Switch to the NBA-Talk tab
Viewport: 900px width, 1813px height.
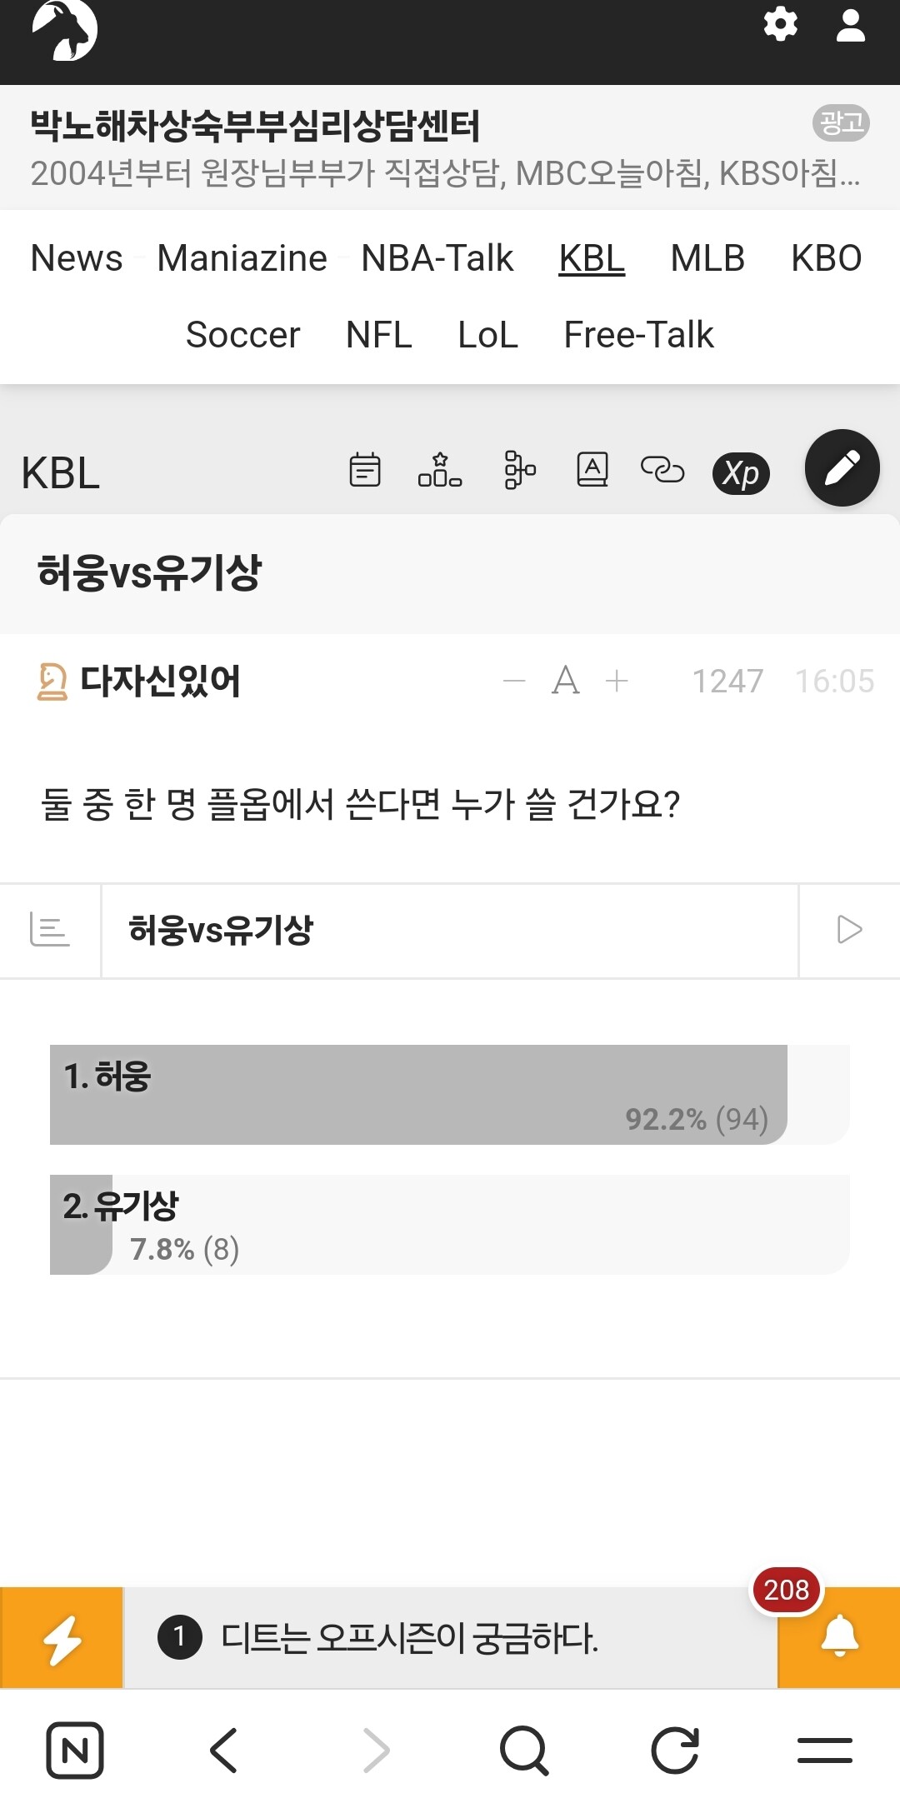pos(437,258)
